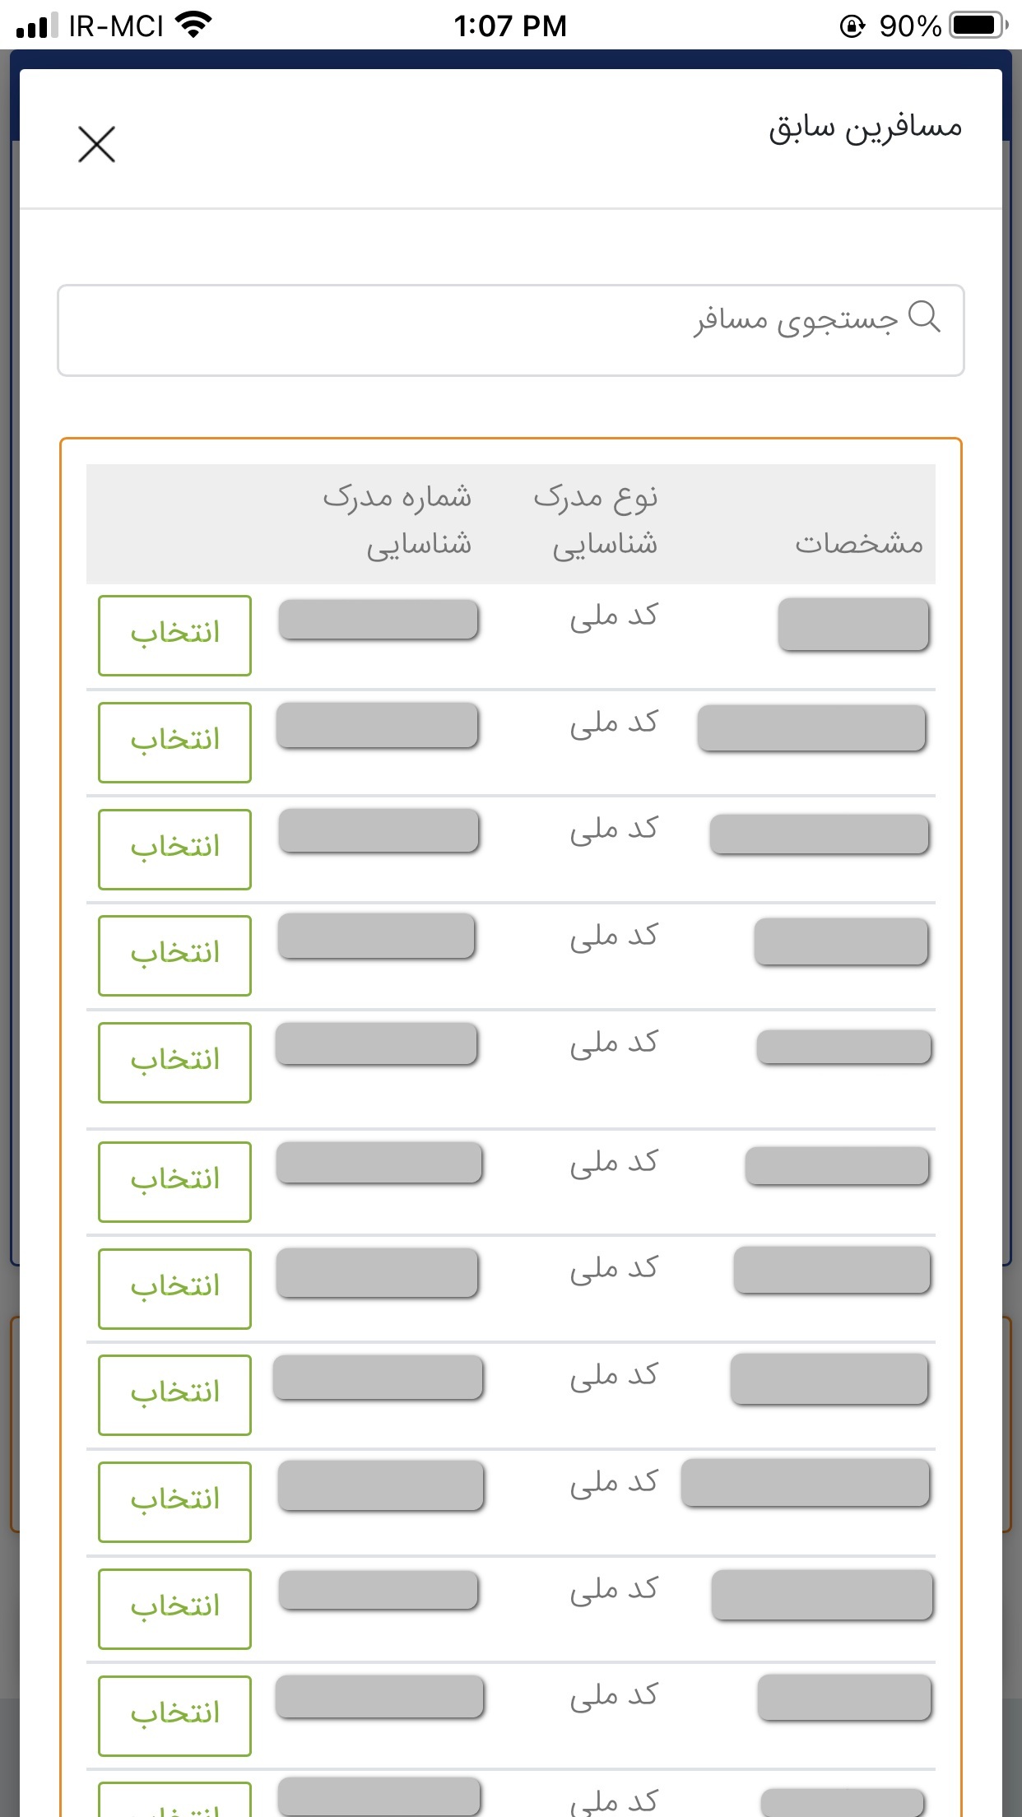The width and height of the screenshot is (1022, 1817).
Task: Tap the Wi-Fi icon in status bar
Action: pos(194,25)
